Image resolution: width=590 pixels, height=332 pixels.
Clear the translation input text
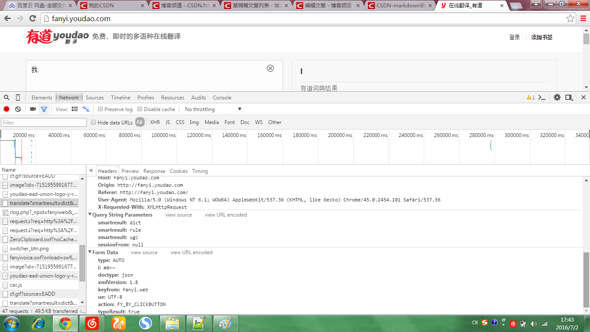point(270,68)
